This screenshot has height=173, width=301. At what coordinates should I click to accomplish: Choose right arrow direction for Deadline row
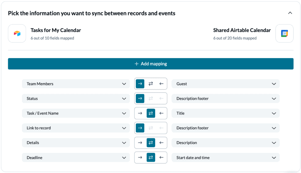click(x=140, y=157)
